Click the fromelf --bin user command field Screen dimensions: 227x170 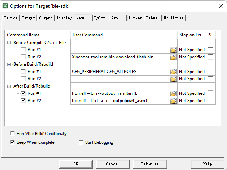(120, 93)
